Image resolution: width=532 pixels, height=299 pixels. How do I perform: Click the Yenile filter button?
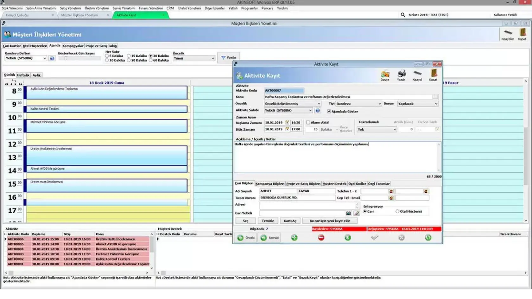click(x=228, y=58)
